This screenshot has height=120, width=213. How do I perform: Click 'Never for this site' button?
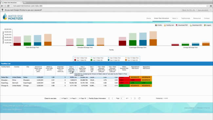coord(188,10)
